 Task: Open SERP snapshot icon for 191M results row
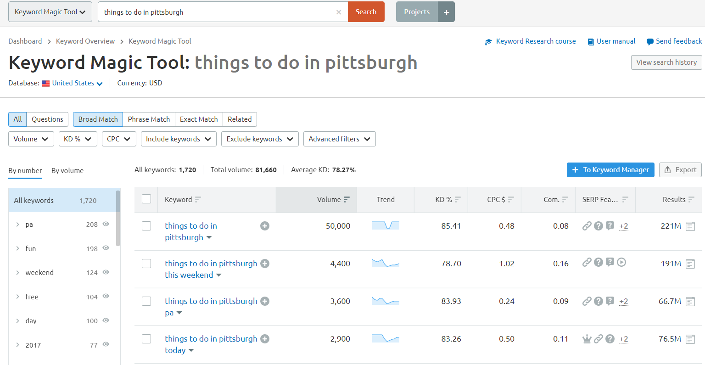pyautogui.click(x=690, y=264)
